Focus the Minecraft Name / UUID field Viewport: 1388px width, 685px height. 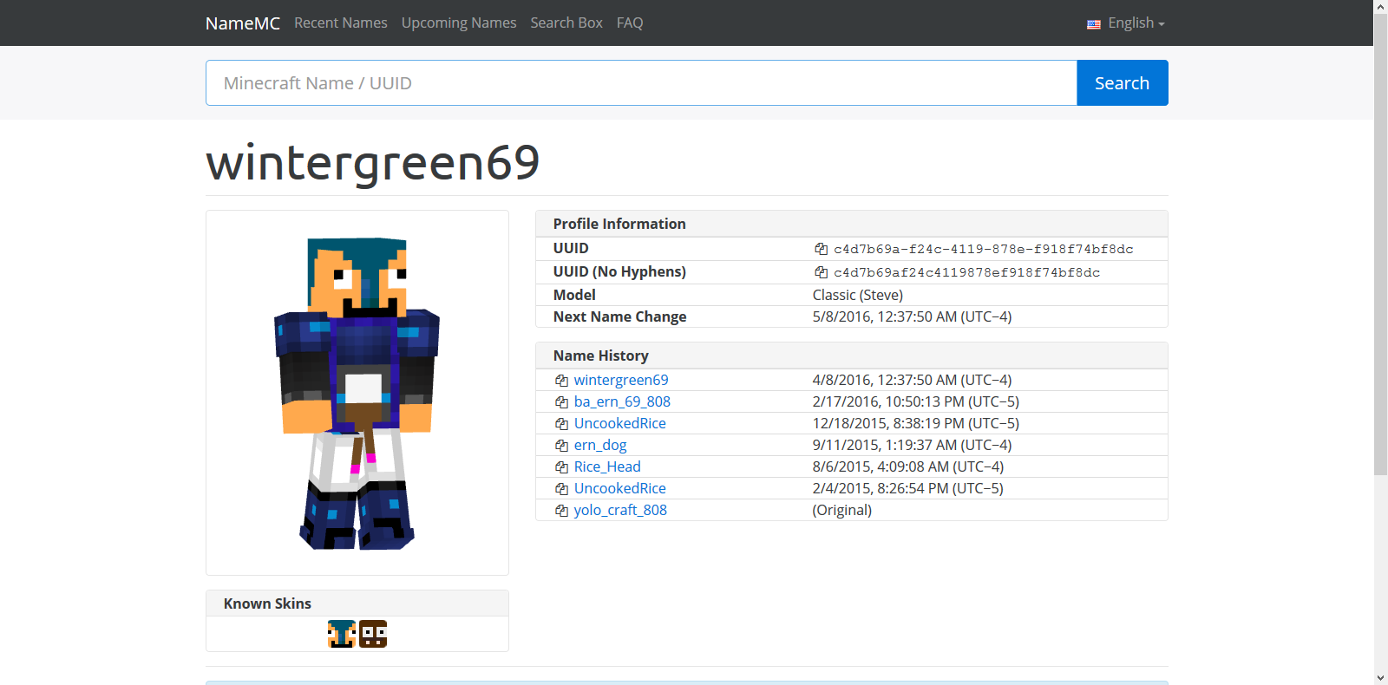(x=640, y=83)
